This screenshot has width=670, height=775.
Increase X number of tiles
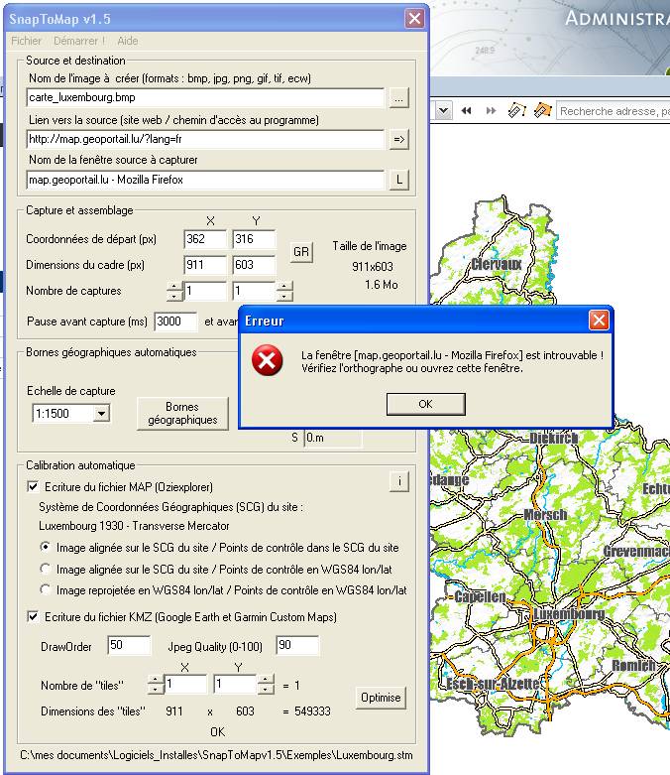[x=156, y=680]
